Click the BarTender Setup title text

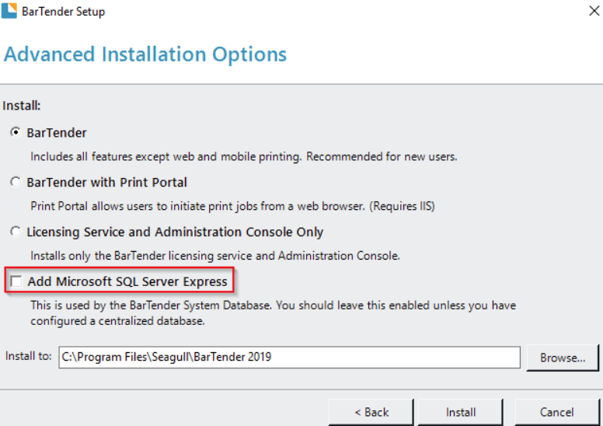coord(64,12)
